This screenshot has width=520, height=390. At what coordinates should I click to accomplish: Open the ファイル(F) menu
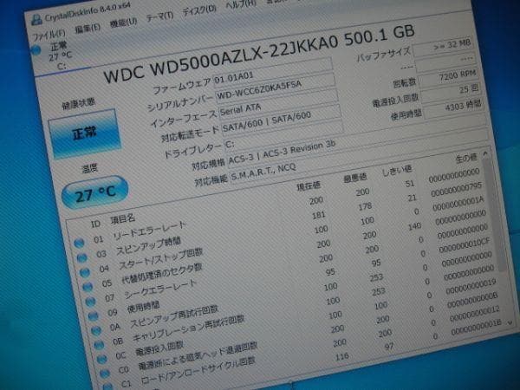tap(49, 34)
